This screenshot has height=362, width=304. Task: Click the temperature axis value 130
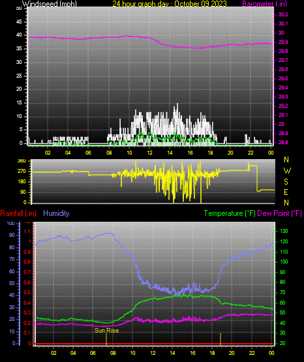(284, 231)
